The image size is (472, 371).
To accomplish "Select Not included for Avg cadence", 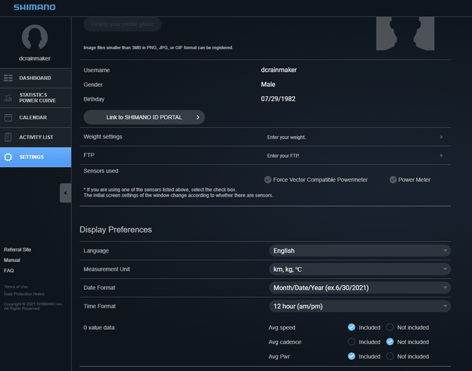I will point(390,342).
